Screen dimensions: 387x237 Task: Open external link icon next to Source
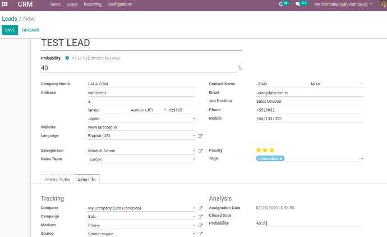(200, 234)
